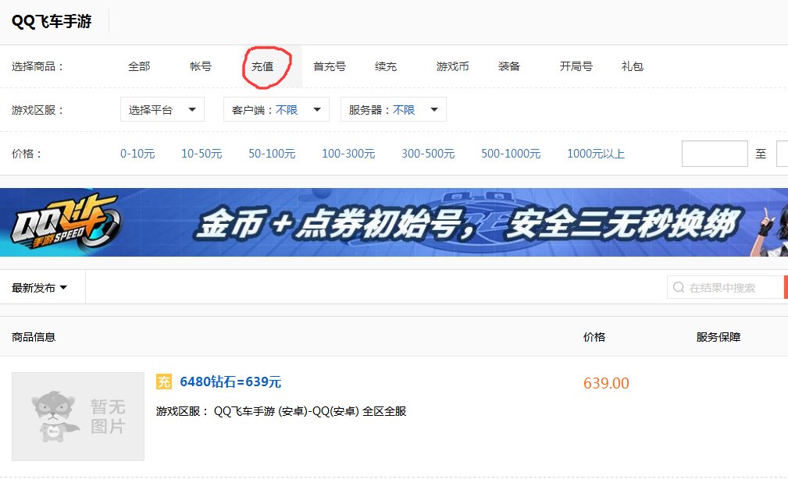Switch to the 全部 category tab
Viewport: 788px width, 479px height.
[139, 66]
